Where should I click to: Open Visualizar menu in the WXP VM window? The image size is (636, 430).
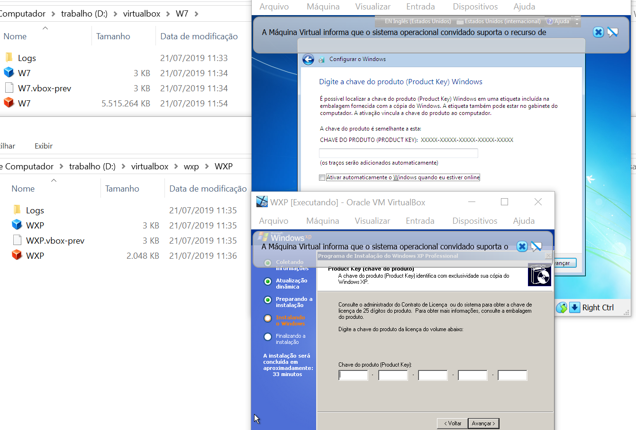(373, 221)
